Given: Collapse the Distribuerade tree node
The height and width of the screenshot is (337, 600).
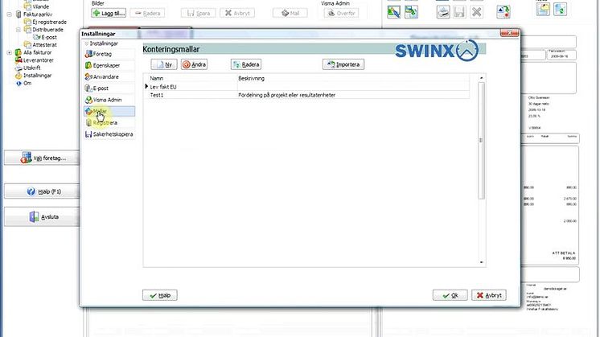Looking at the screenshot, I should pyautogui.click(x=18, y=30).
